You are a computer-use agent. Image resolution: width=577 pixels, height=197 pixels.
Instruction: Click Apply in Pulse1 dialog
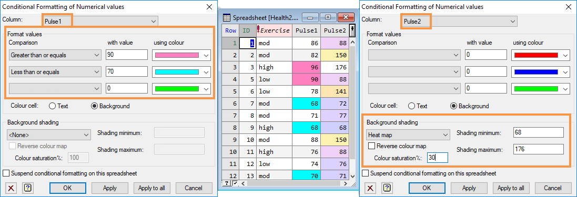[109, 188]
